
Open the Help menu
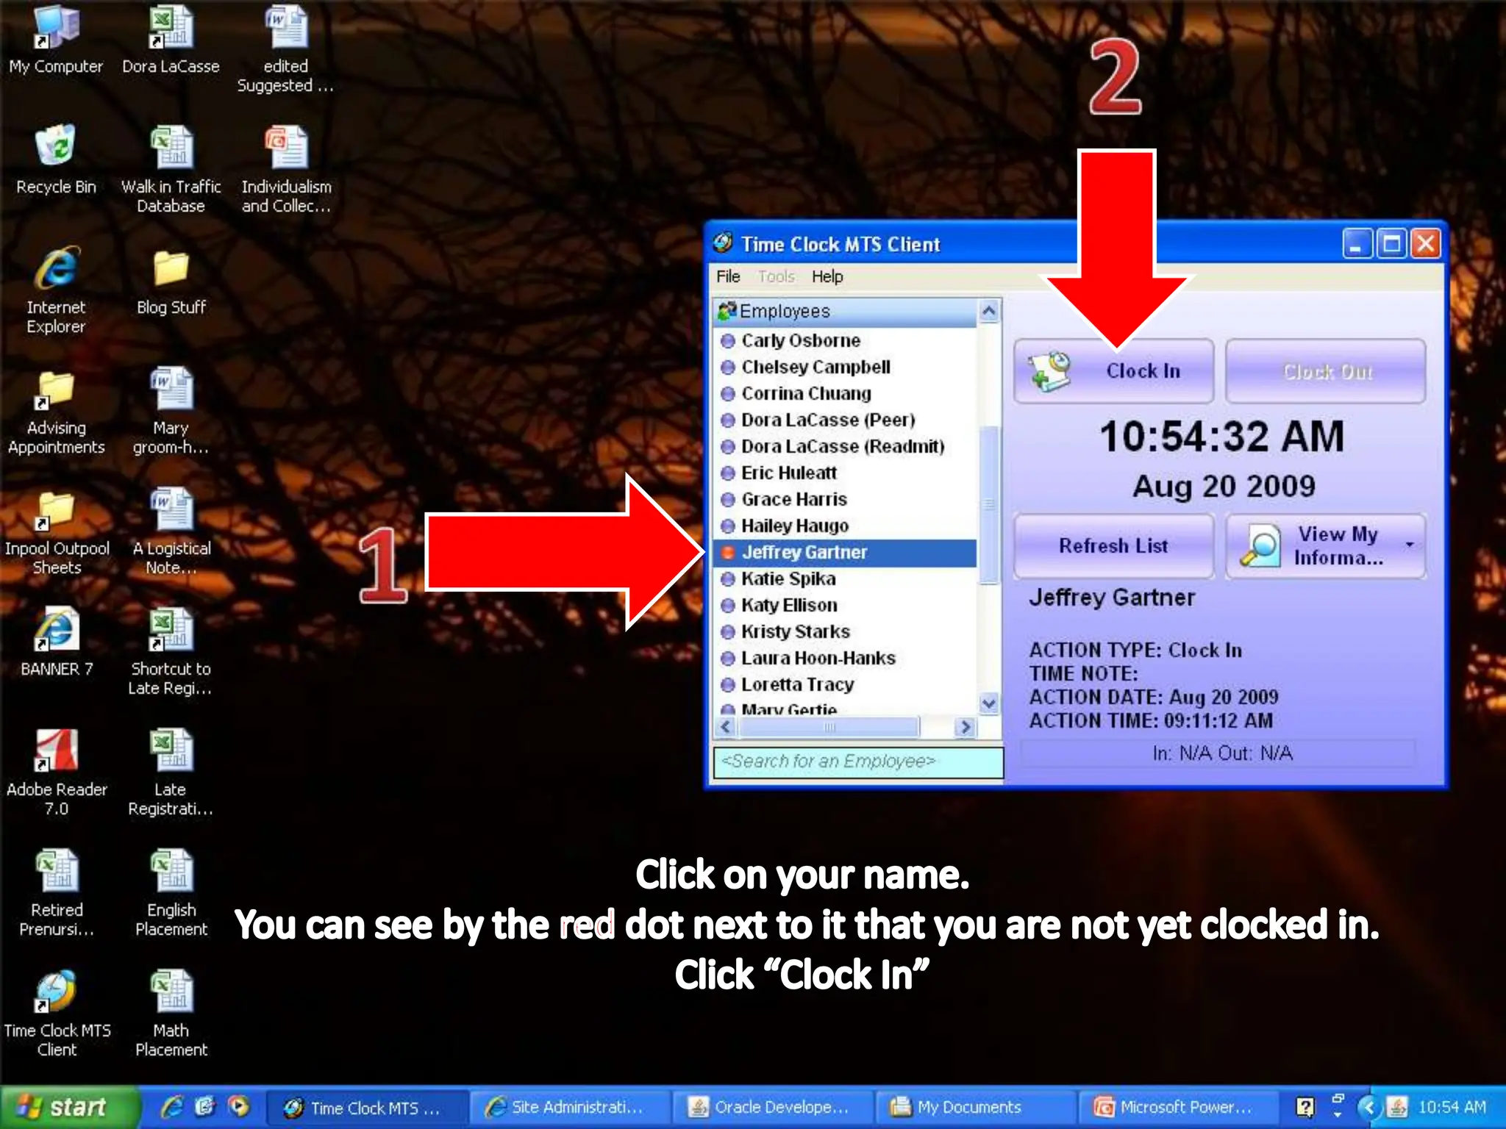(827, 277)
